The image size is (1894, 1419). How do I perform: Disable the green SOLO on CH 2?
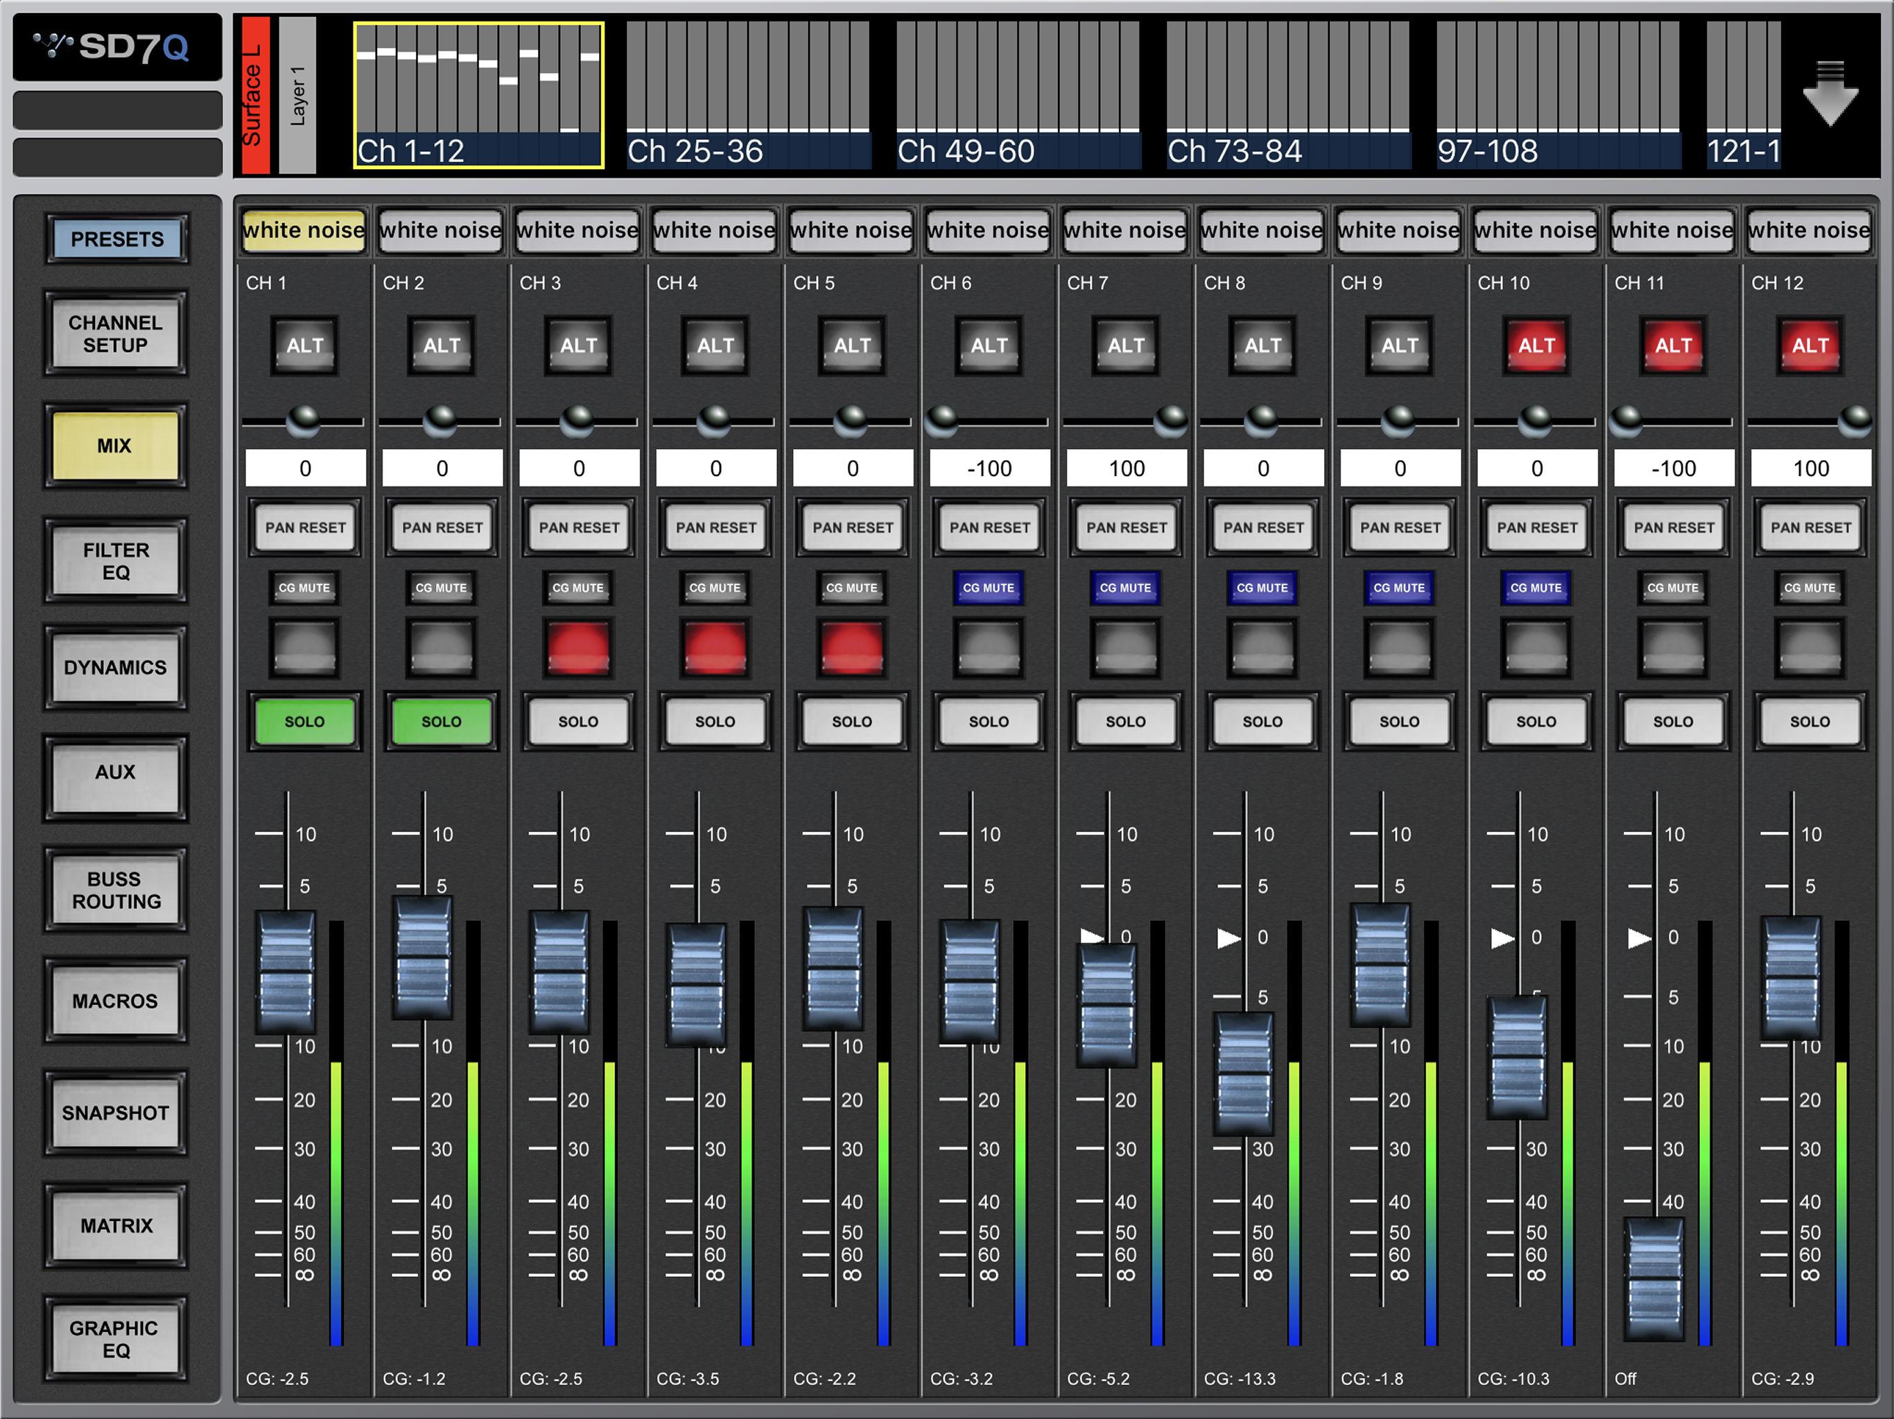tap(441, 721)
